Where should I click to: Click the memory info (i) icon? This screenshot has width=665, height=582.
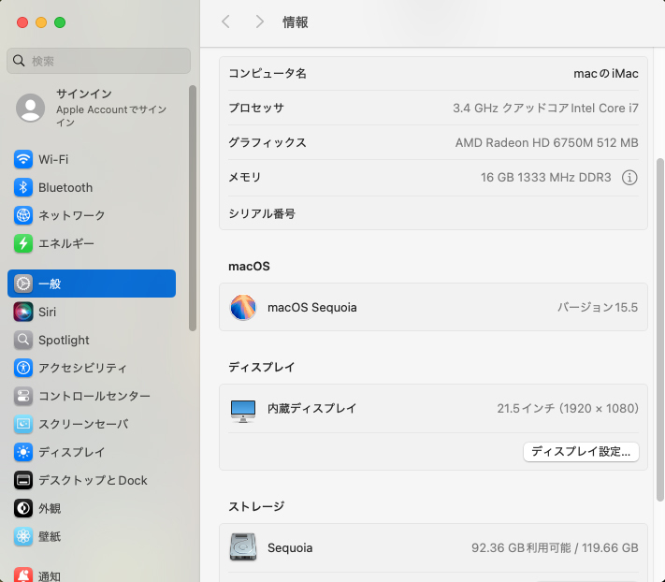click(629, 178)
